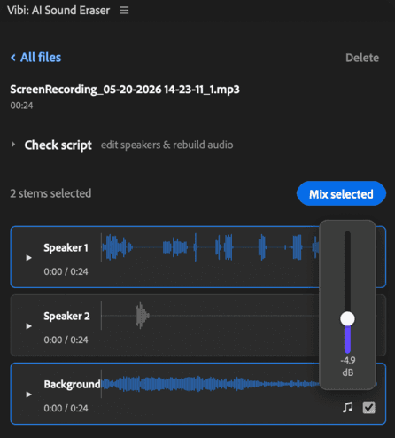Delete the current recording file
The width and height of the screenshot is (395, 438).
pyautogui.click(x=362, y=58)
